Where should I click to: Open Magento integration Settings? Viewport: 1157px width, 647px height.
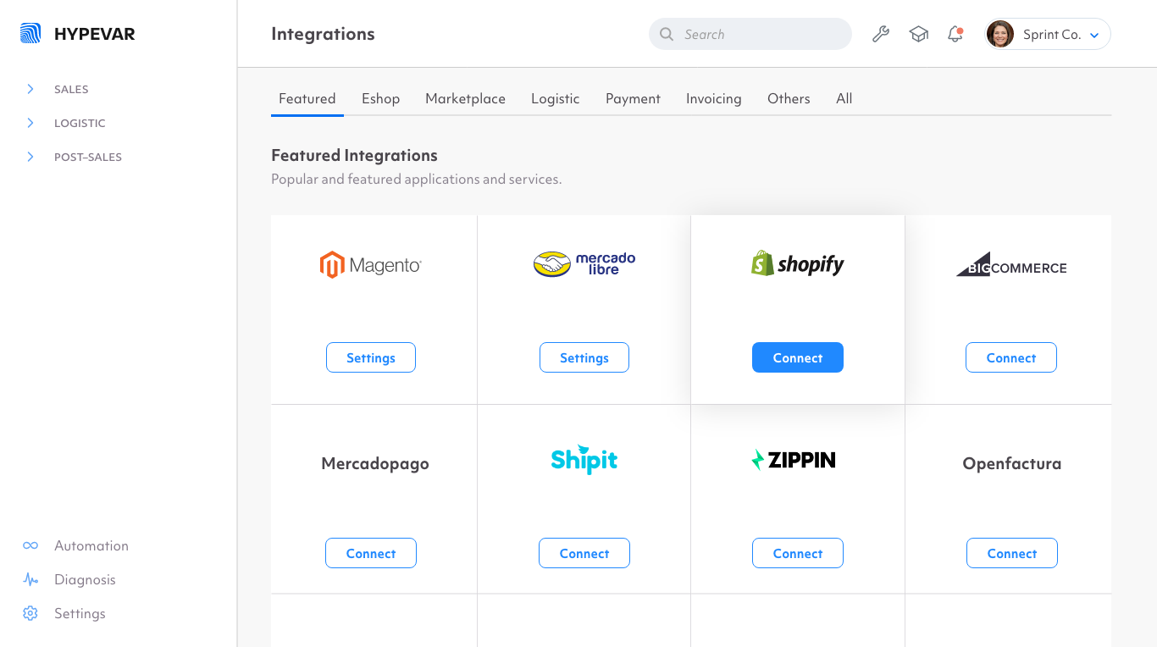pos(371,357)
